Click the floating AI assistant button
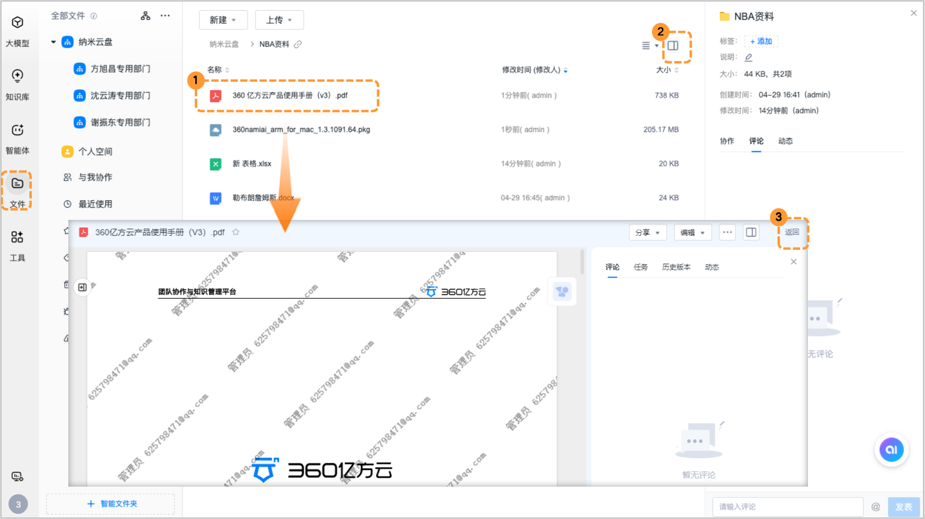This screenshot has width=925, height=519. point(892,450)
